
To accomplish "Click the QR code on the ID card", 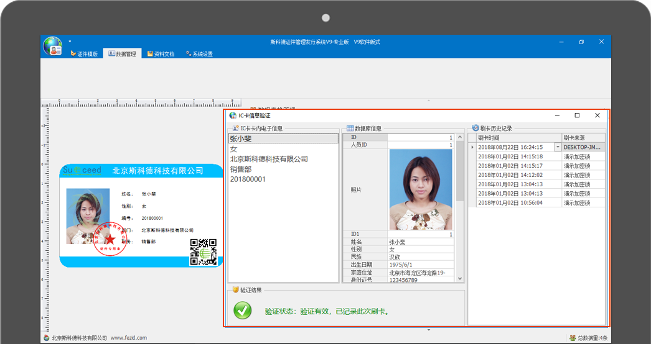I will [x=204, y=252].
